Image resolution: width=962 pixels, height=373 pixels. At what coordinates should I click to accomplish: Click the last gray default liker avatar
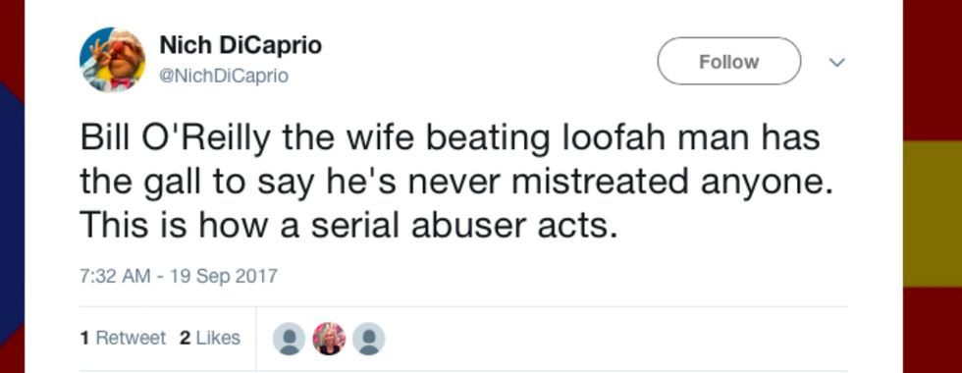click(x=369, y=339)
